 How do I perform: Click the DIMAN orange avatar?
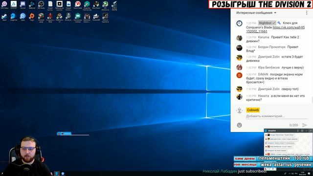coord(239,75)
